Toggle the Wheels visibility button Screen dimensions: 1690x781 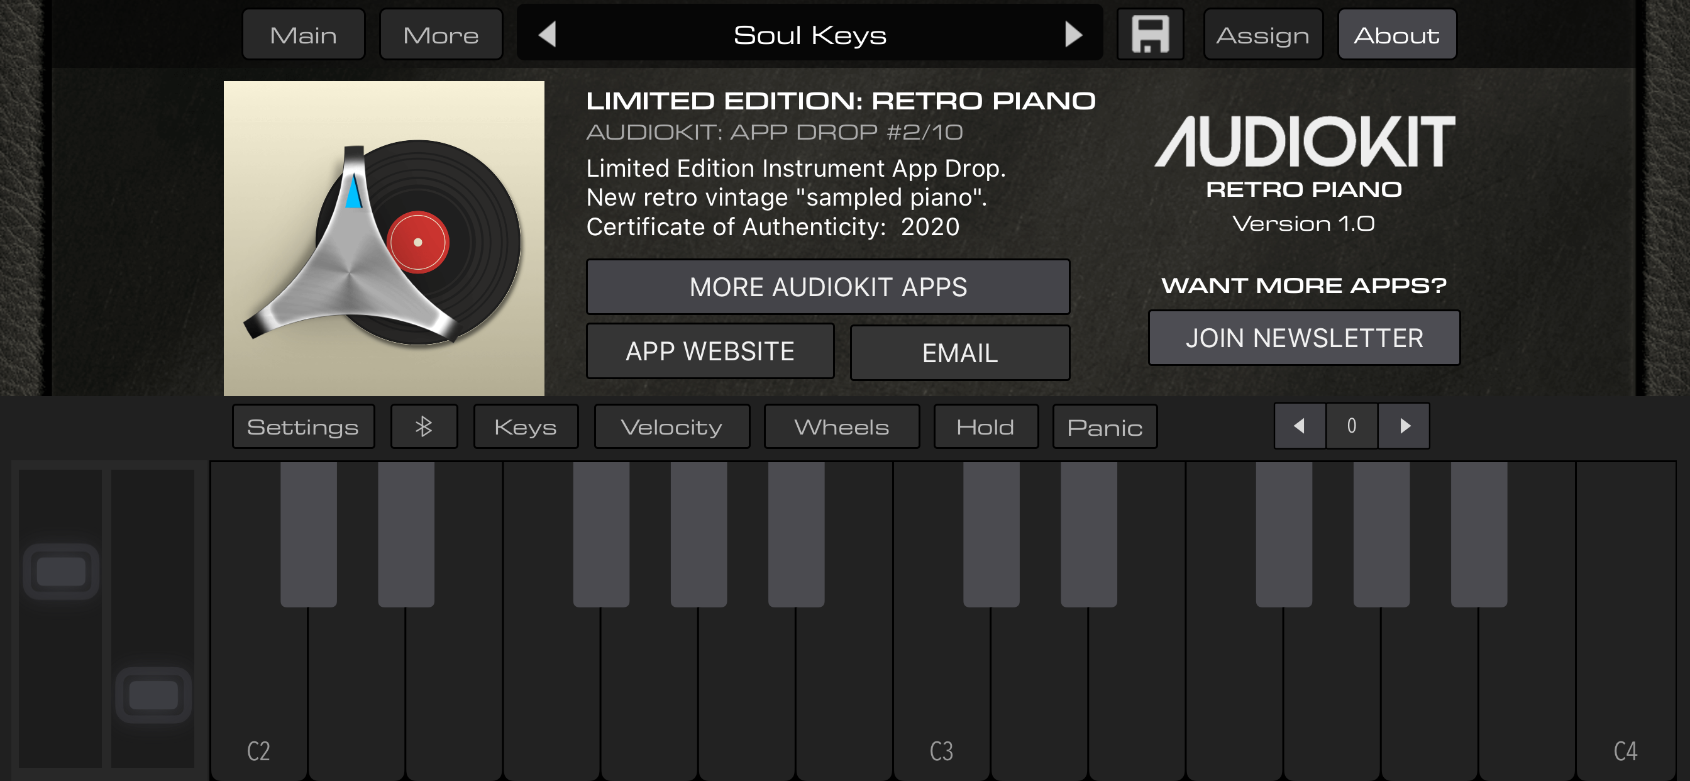pos(841,427)
